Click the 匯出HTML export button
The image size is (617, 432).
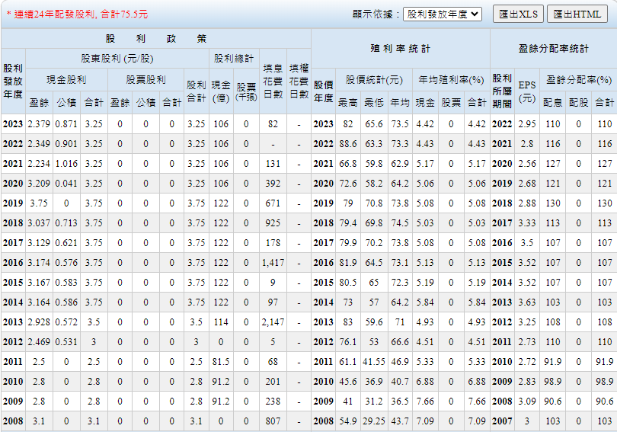tap(577, 14)
